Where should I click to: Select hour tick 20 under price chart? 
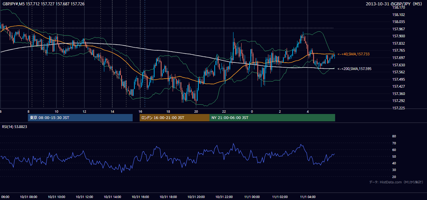click(196, 111)
